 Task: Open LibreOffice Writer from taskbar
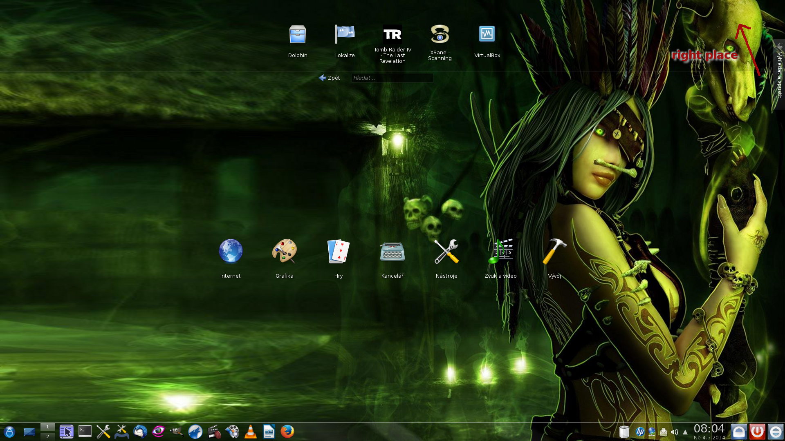pos(269,432)
